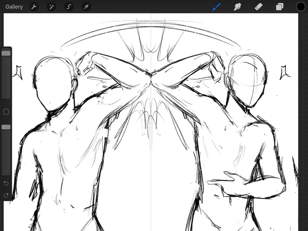Tap the square modify button in sidebar
Viewport: 308px width, 231px height.
[6, 112]
